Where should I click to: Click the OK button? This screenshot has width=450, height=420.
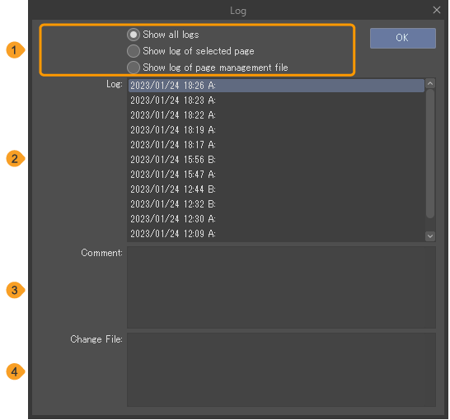click(x=403, y=38)
